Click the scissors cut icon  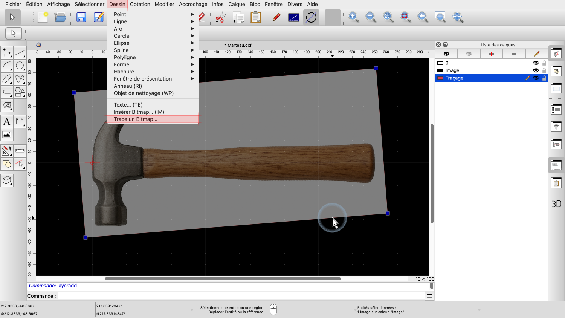click(x=220, y=17)
